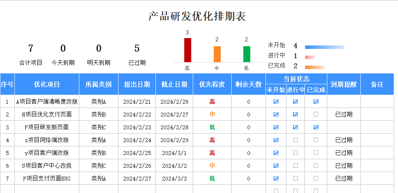The width and height of the screenshot is (398, 193).
Task: Toggle 已完成 checkbox for A项目客户端清晰度改版
Action: point(316,101)
